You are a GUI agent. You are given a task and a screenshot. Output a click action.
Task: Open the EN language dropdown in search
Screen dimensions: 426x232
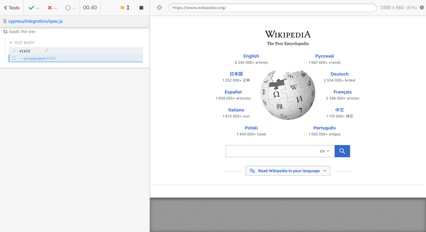(x=325, y=151)
